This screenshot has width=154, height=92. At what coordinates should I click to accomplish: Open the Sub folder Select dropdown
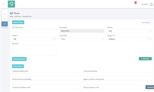tap(82, 39)
